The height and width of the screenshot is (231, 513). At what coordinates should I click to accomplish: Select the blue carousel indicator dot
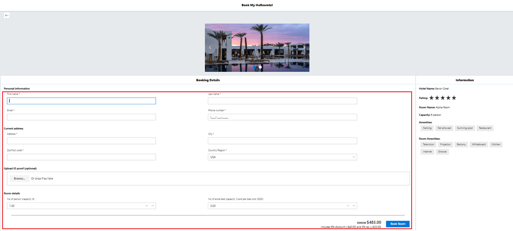coord(254,67)
